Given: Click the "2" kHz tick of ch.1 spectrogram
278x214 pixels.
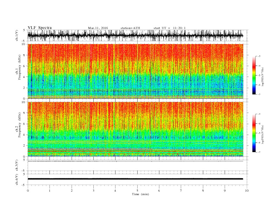Looking at the screenshot, I should tap(25, 88).
